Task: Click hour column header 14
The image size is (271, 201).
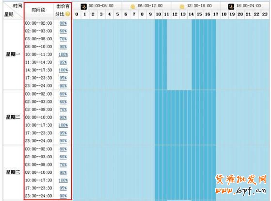Action: click(191, 14)
